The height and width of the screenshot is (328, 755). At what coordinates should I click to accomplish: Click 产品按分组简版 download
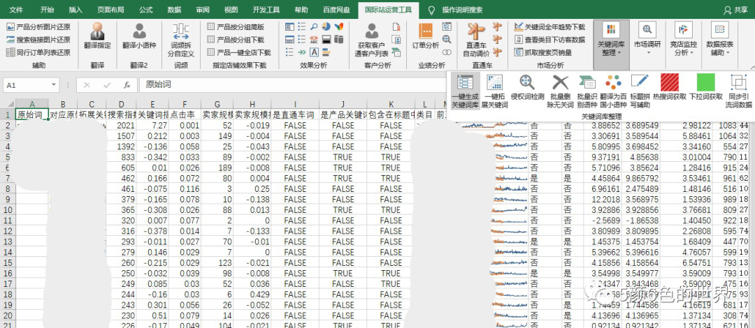(236, 27)
